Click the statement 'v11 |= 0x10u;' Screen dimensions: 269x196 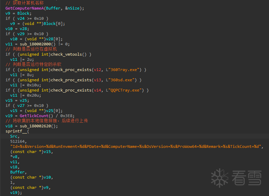click(x=26, y=85)
